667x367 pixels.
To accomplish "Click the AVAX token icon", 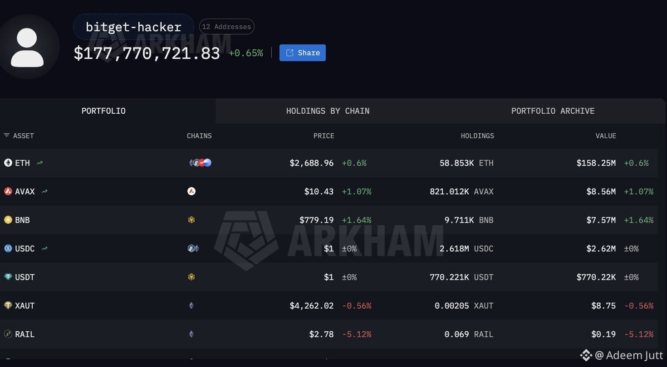I will pyautogui.click(x=8, y=191).
